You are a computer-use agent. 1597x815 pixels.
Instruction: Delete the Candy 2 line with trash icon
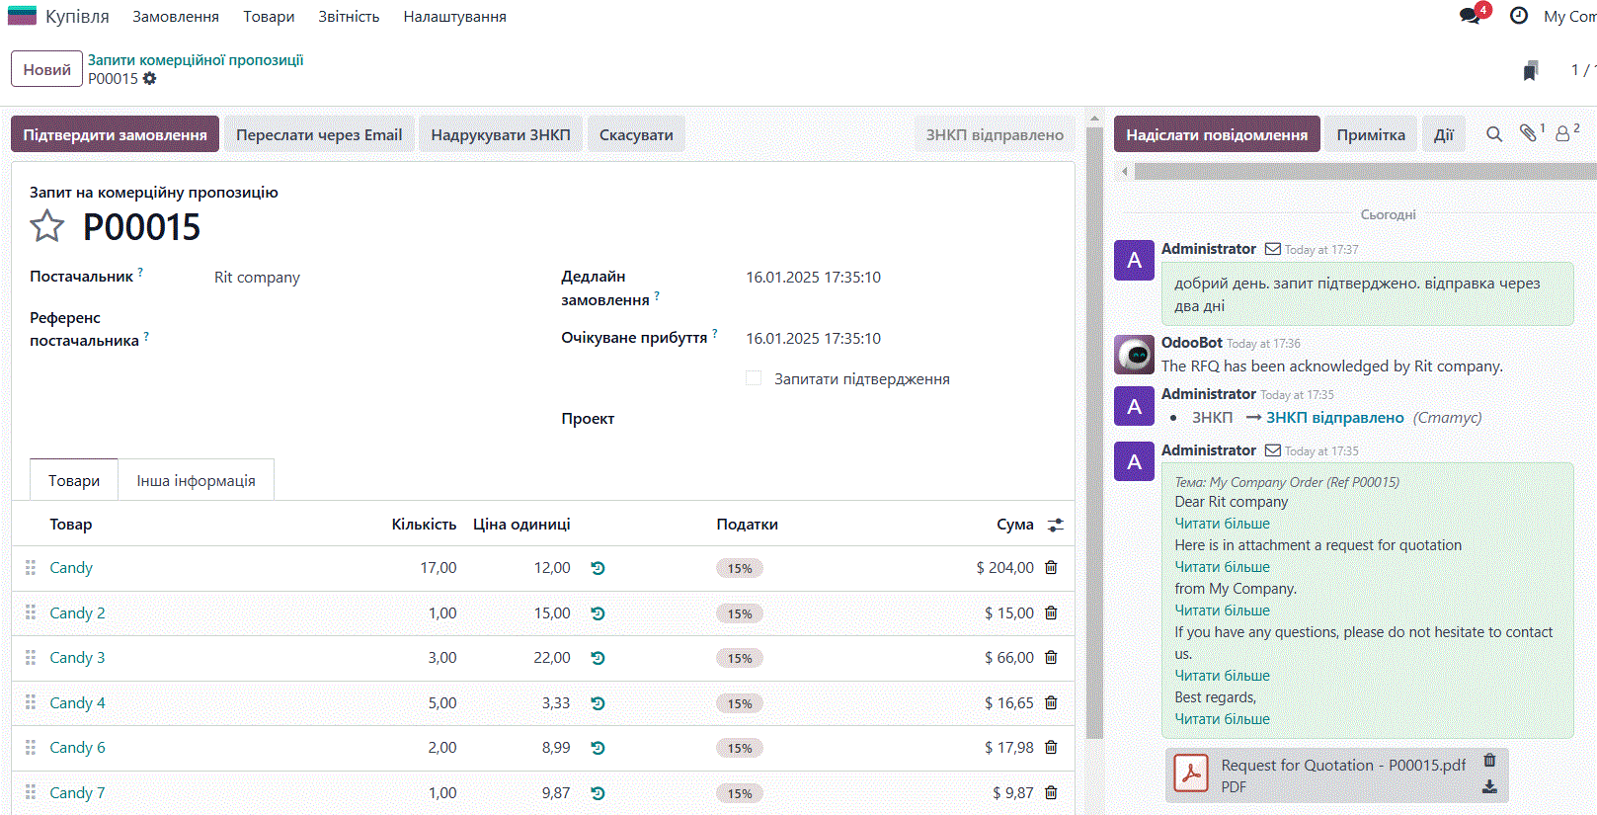click(1051, 612)
